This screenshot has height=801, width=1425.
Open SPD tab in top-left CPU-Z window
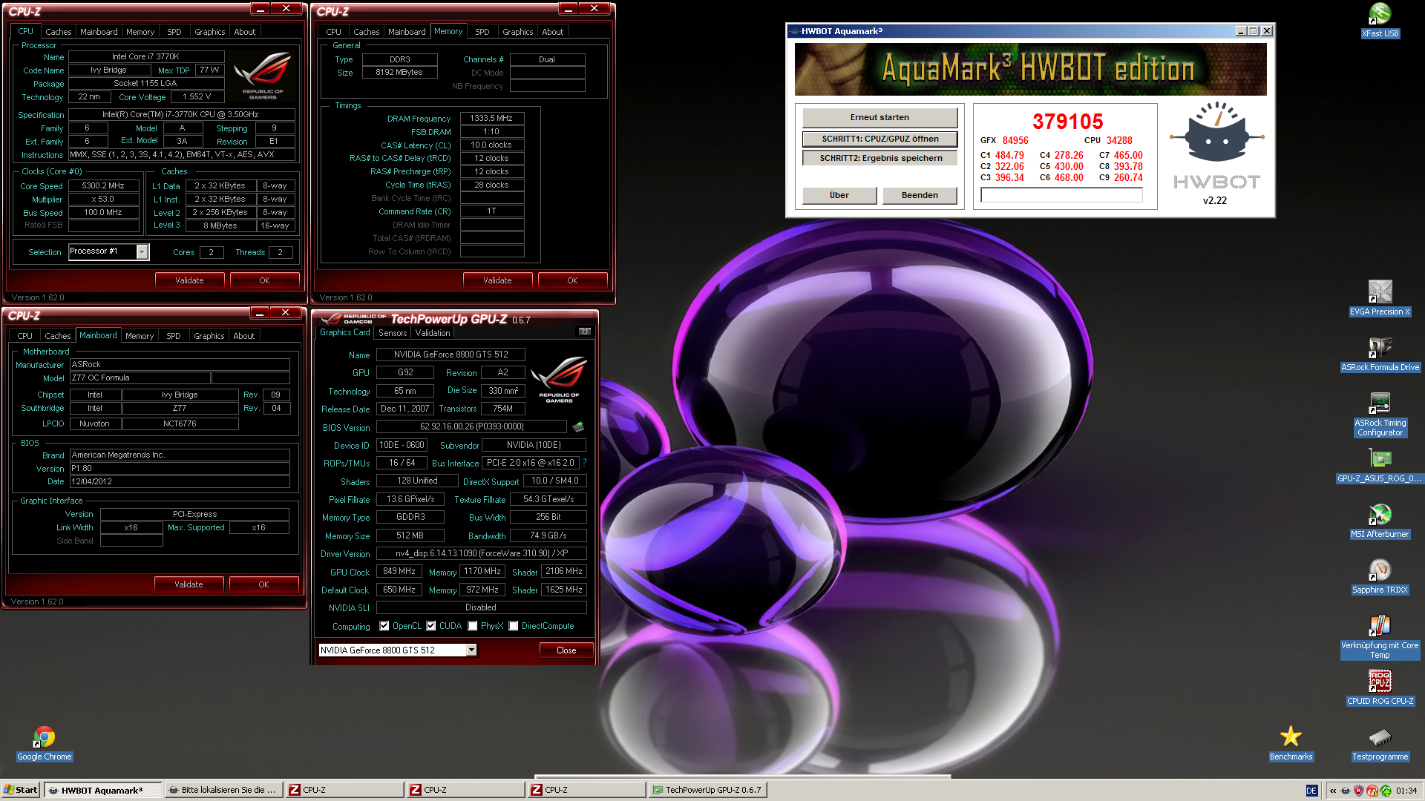174,32
